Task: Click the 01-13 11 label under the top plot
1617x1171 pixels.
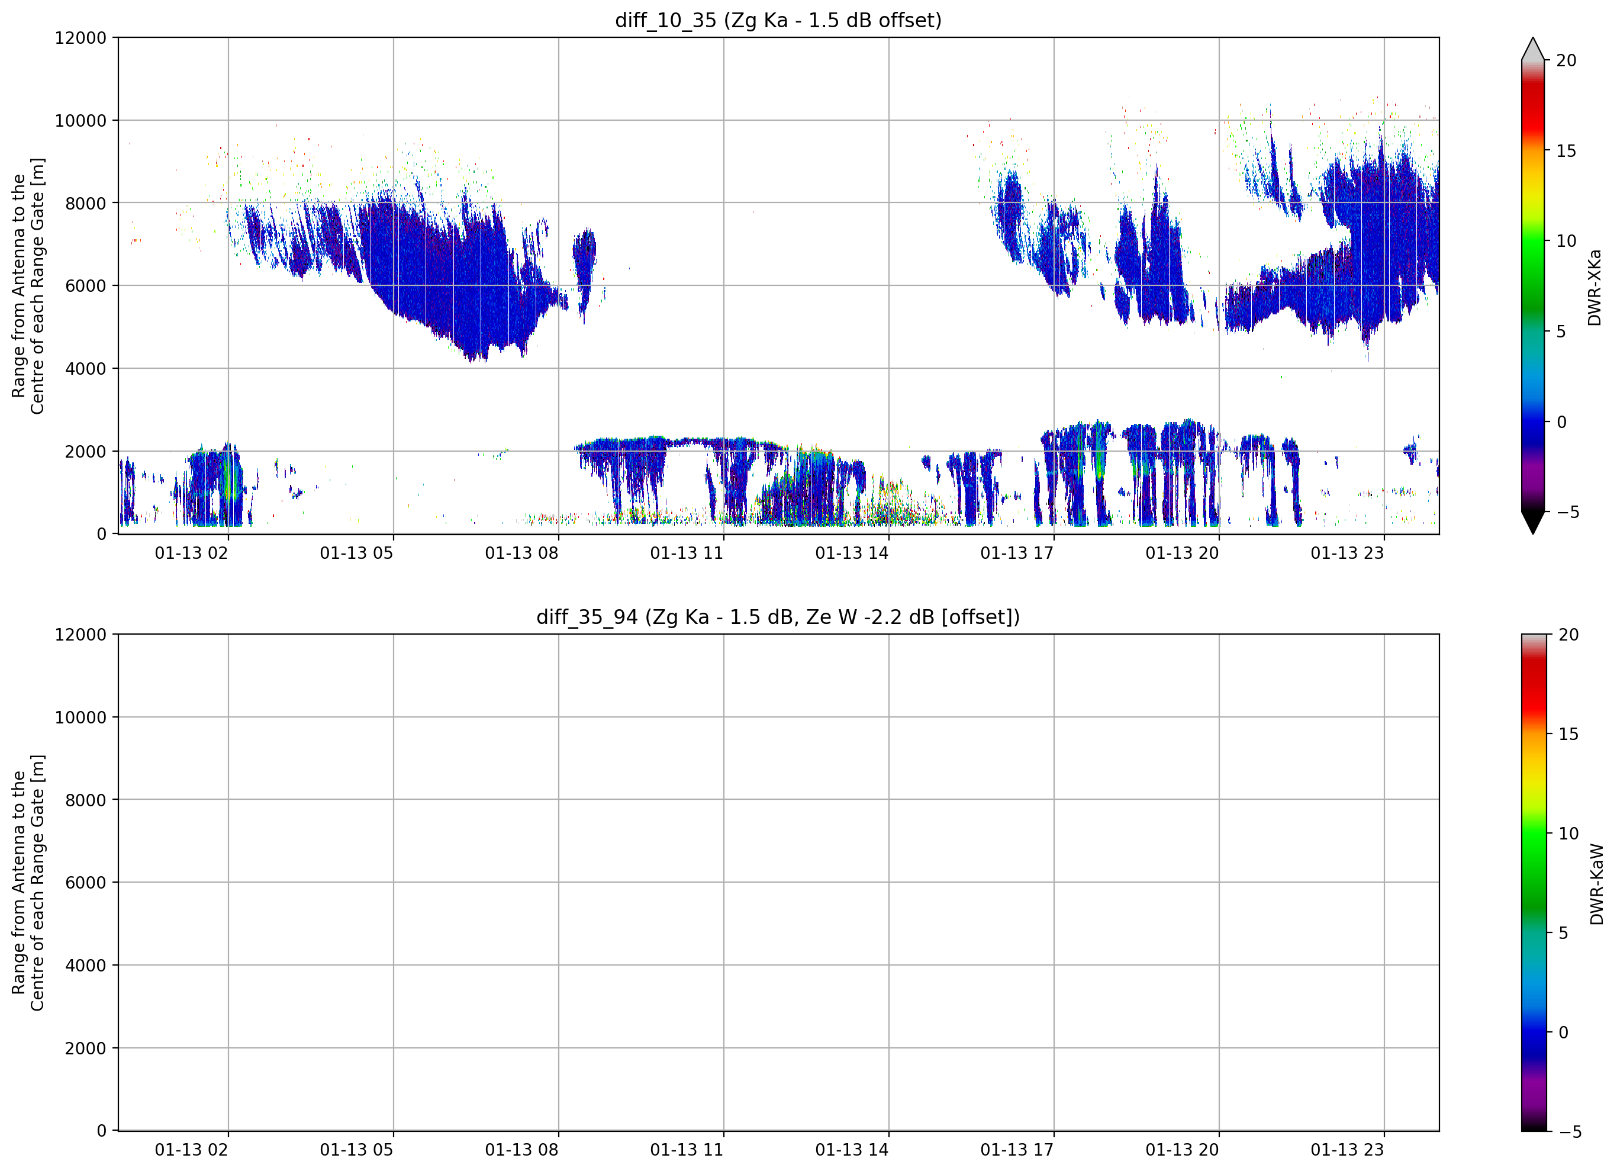Action: [687, 554]
